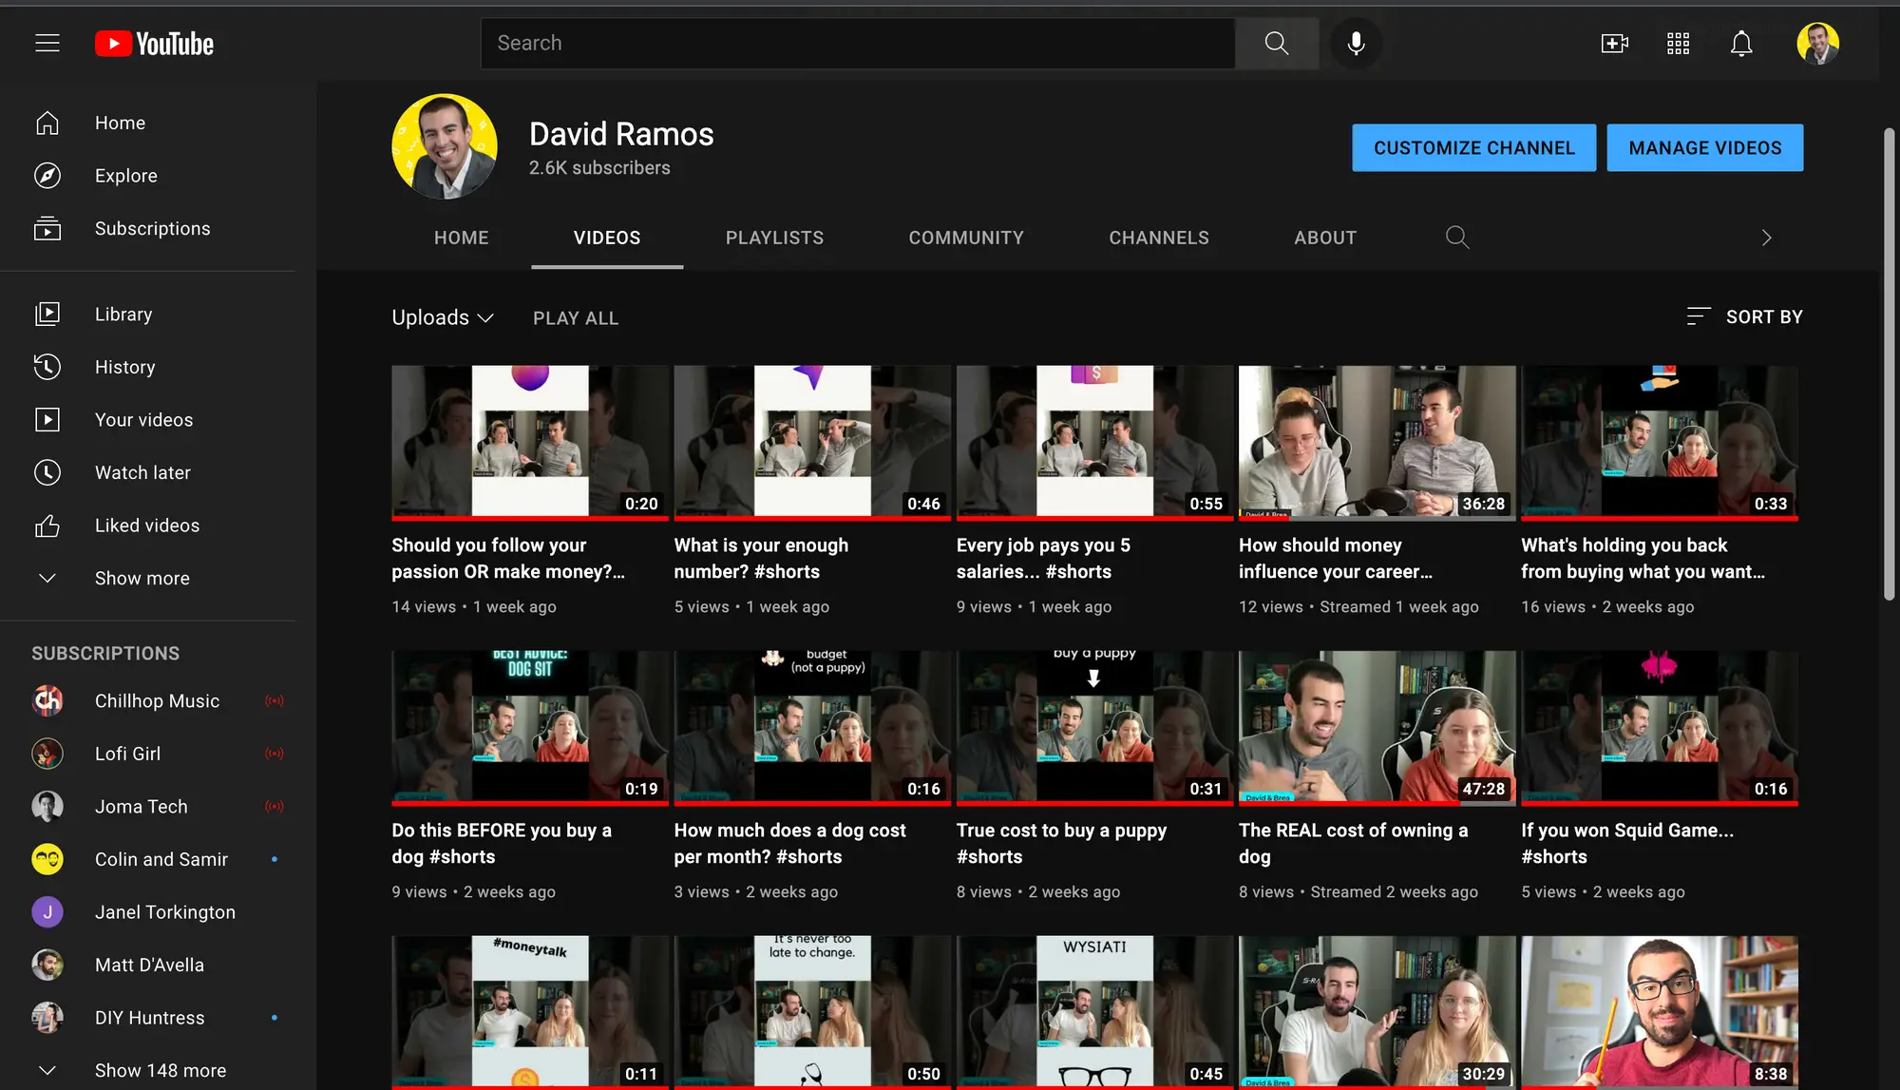The height and width of the screenshot is (1090, 1900).
Task: Open 0:31 'True cost to buy a puppy' thumbnail
Action: click(1094, 727)
